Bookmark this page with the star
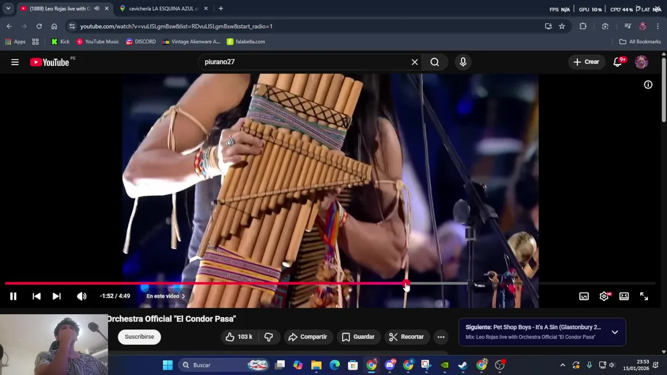667x375 pixels. tap(562, 26)
